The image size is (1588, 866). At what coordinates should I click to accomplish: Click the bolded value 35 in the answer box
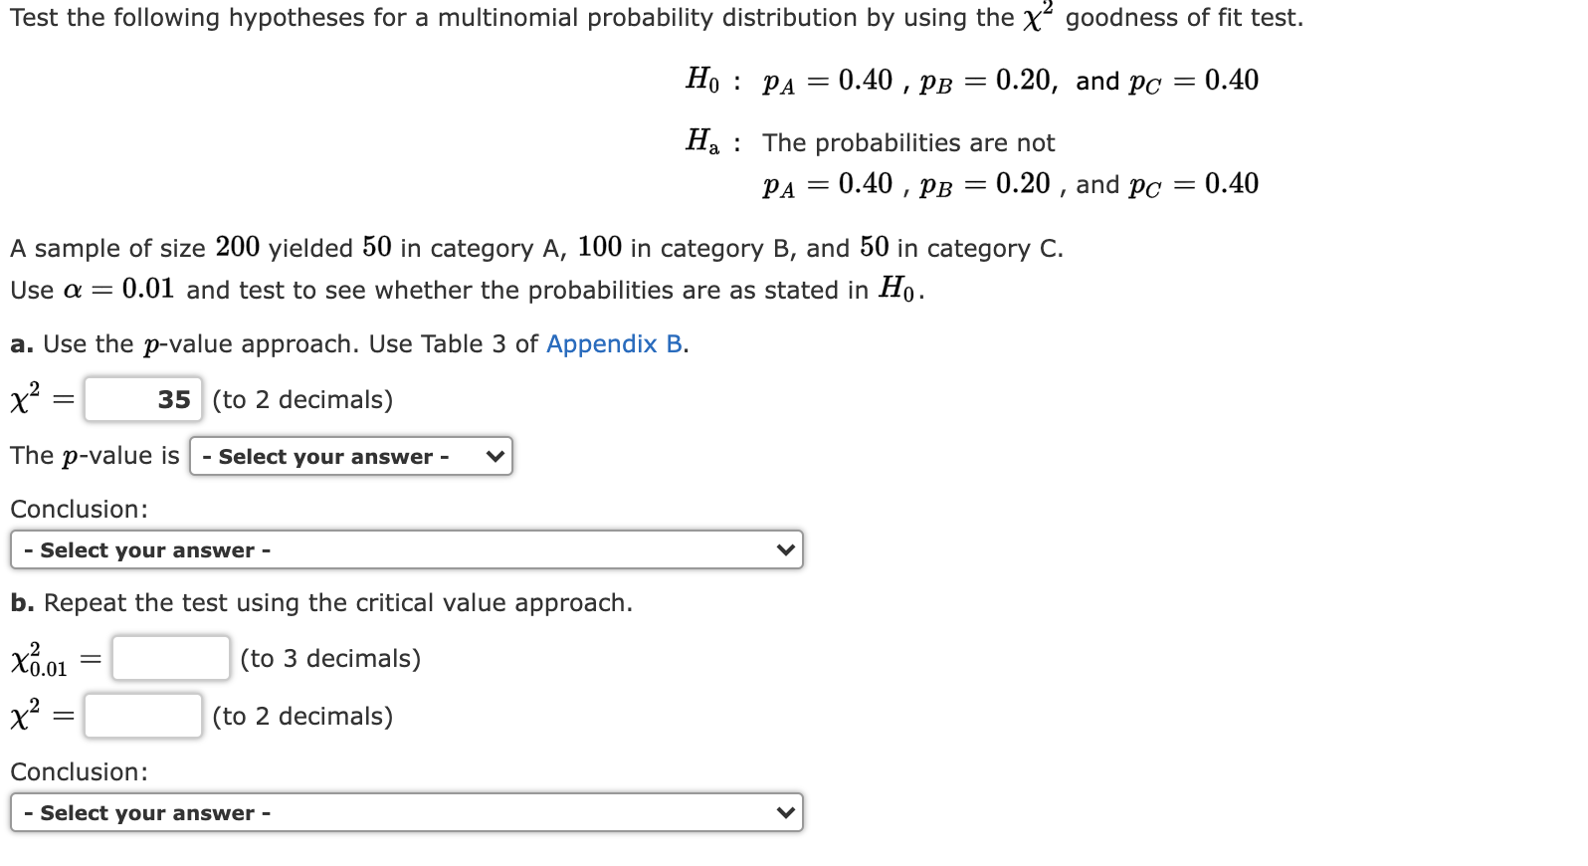coord(173,399)
